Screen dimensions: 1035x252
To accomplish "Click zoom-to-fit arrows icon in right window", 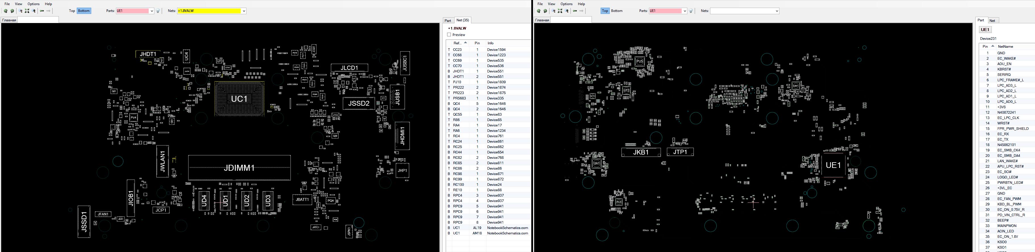I will pos(560,11).
